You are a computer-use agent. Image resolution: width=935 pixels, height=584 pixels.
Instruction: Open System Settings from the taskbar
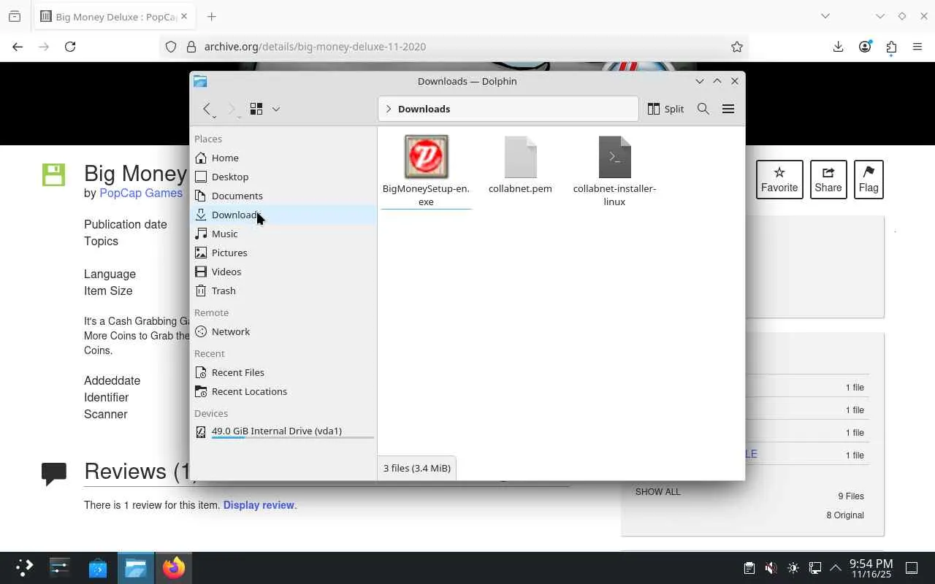coord(60,567)
